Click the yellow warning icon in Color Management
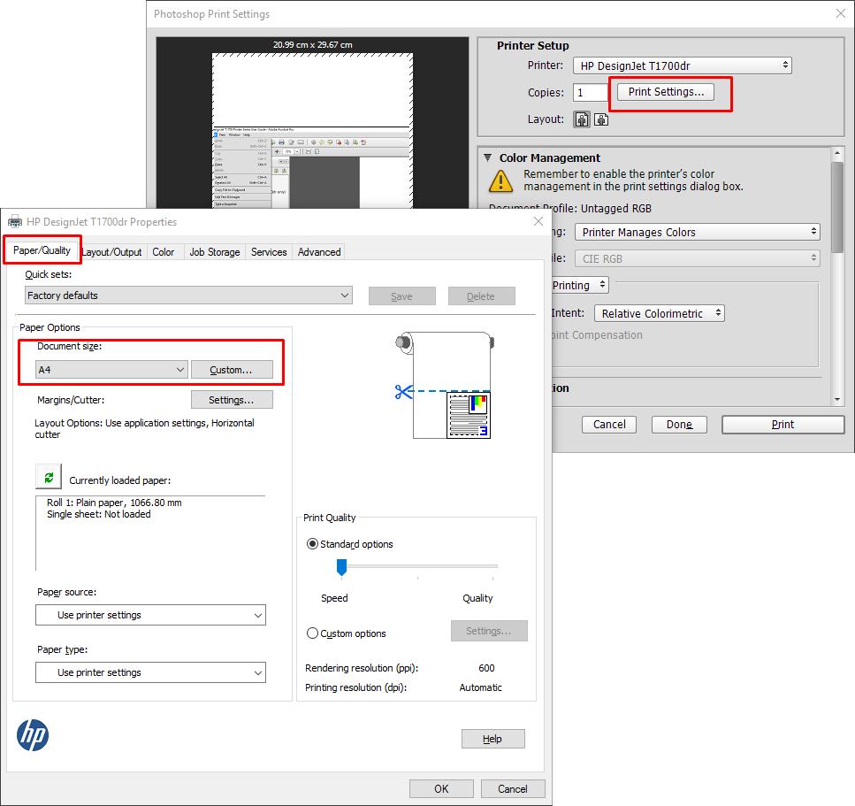This screenshot has height=806, width=855. point(500,181)
